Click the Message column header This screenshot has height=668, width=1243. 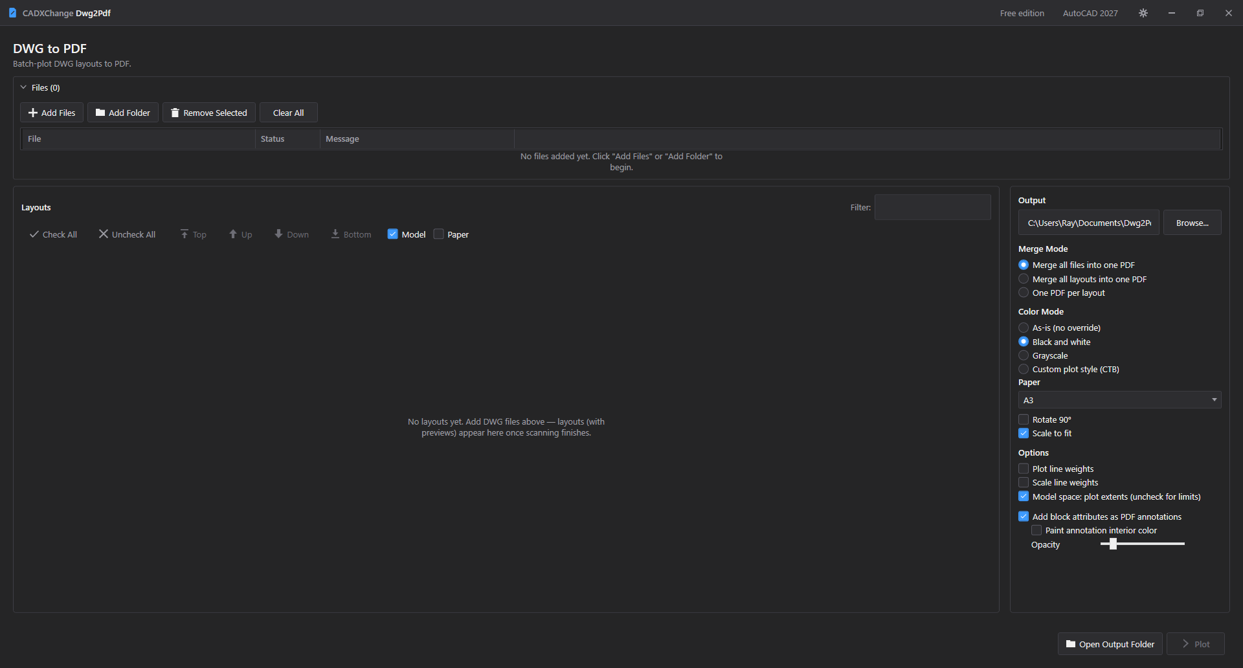417,139
